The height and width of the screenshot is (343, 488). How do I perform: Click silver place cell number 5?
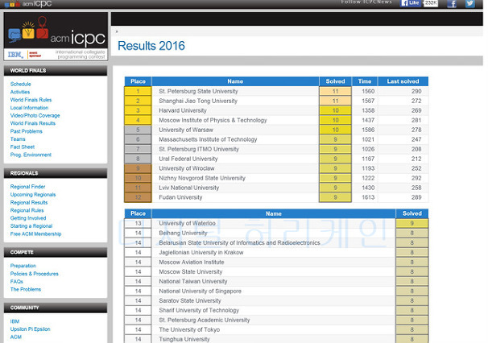point(138,130)
